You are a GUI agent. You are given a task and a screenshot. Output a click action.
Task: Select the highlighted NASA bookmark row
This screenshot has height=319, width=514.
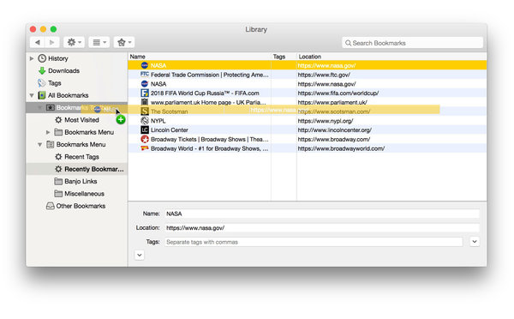308,65
